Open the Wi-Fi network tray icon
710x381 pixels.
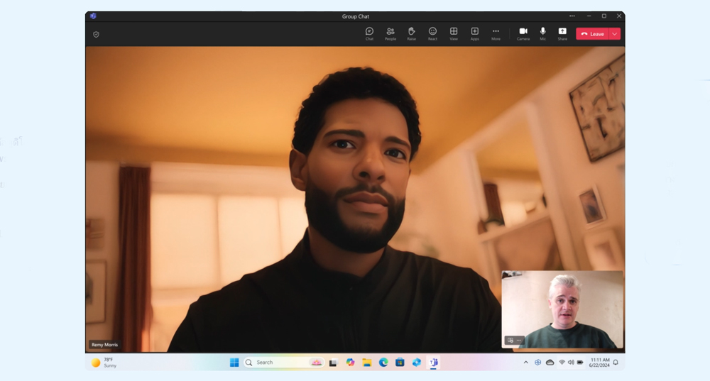pyautogui.click(x=562, y=363)
